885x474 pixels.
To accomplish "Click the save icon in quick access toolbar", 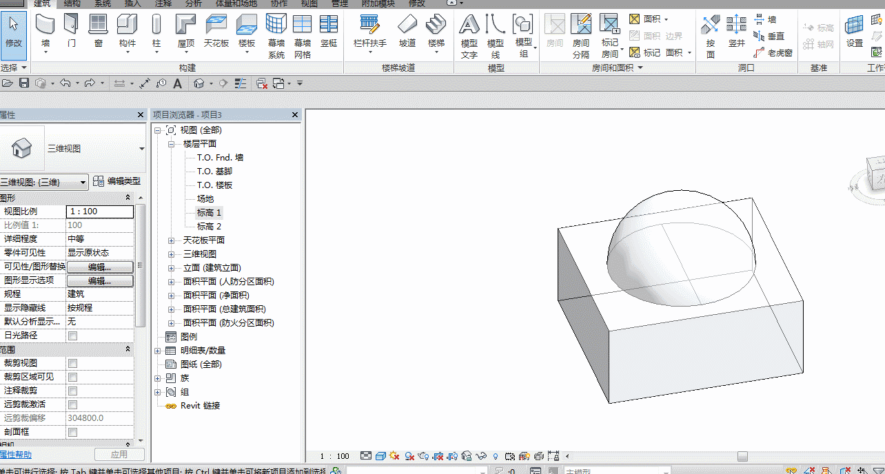I will tap(24, 83).
